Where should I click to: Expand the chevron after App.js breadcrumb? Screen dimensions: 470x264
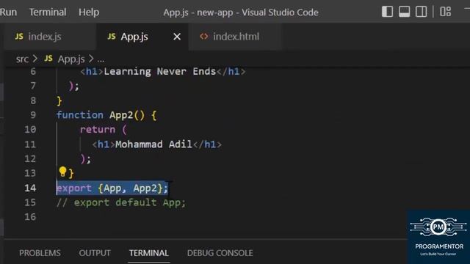91,59
